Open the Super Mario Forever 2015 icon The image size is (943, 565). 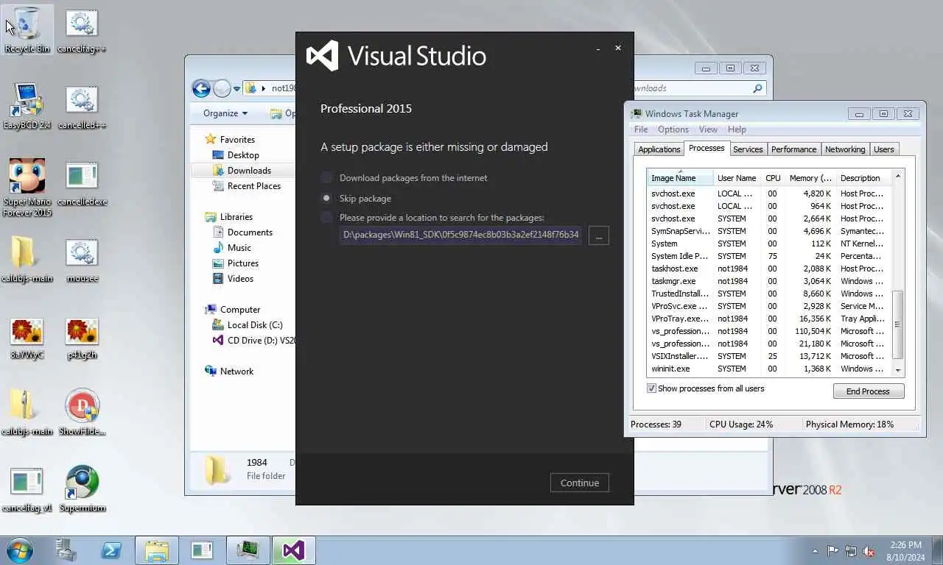coord(27,187)
